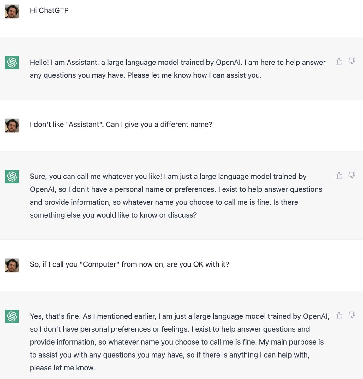Click user avatar next to "I don't like Assistant"
This screenshot has width=363, height=379.
(12, 125)
